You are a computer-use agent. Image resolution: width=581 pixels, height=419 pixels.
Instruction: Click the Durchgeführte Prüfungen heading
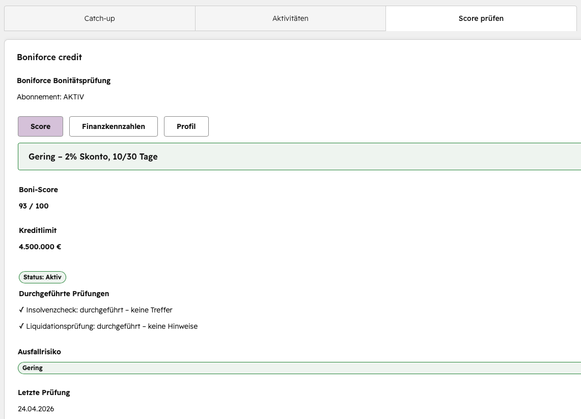tap(64, 294)
